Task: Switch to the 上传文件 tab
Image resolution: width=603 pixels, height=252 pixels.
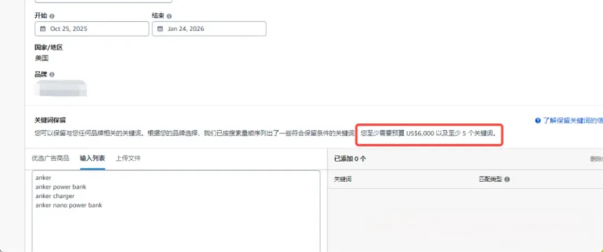Action: tap(128, 158)
